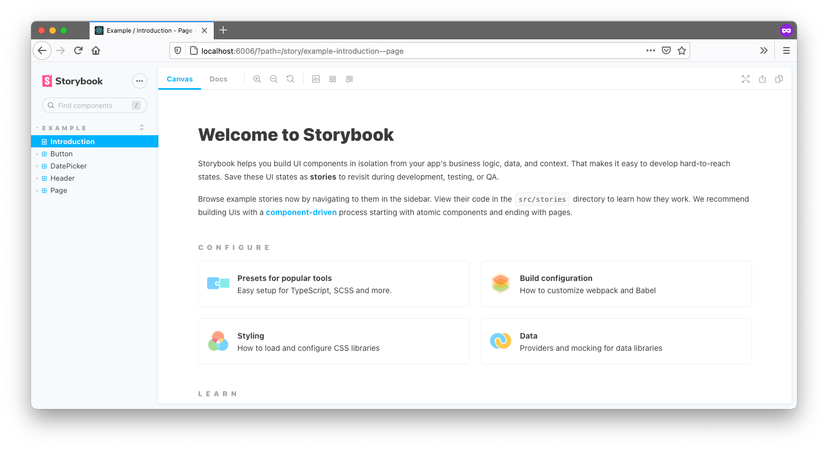This screenshot has width=828, height=450.
Task: Switch to the Docs tab
Action: [218, 79]
